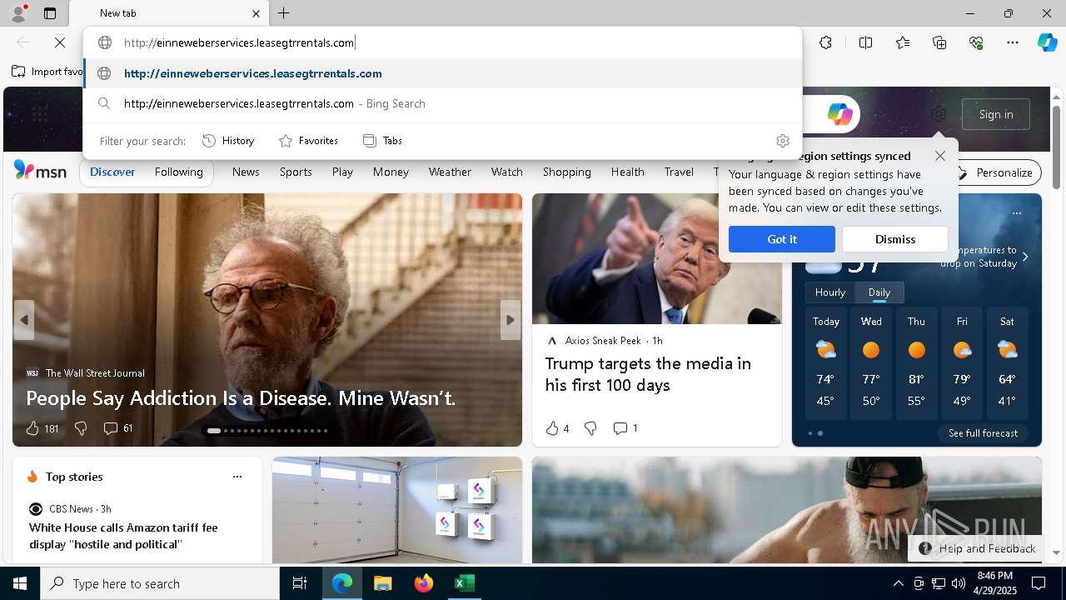
Task: Open the Windows Start menu
Action: (x=20, y=583)
